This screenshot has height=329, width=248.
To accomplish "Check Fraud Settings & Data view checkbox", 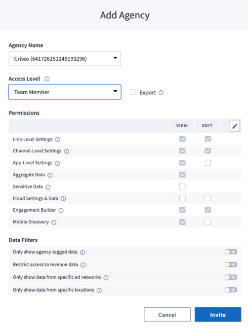I will pos(182,198).
